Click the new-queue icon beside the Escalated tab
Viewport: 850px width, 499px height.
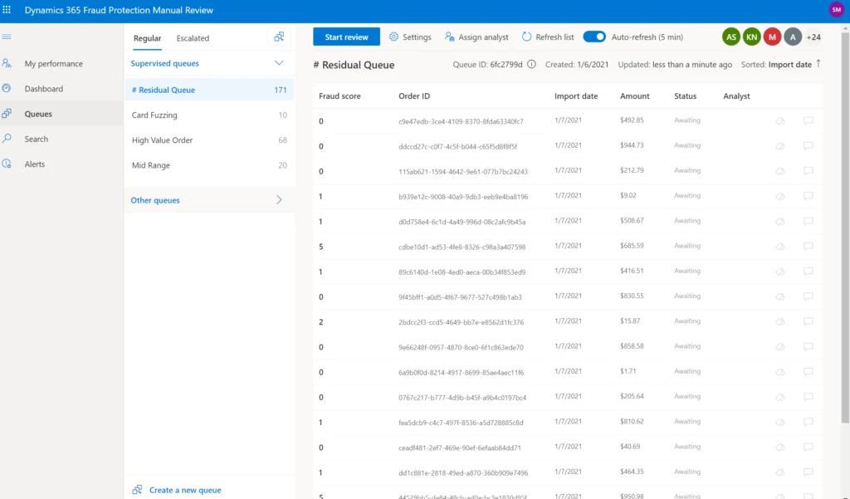point(279,37)
